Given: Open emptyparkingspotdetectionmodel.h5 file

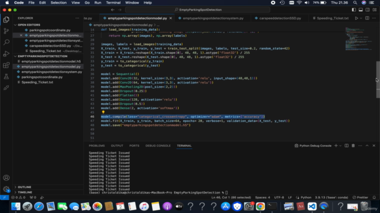Looking at the screenshot, I should point(51,62).
